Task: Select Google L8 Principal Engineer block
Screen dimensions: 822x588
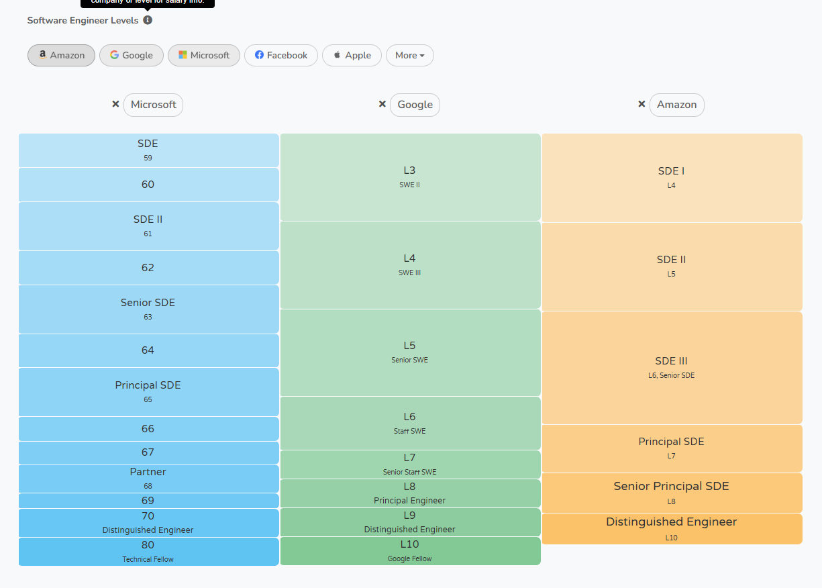Action: [x=410, y=493]
